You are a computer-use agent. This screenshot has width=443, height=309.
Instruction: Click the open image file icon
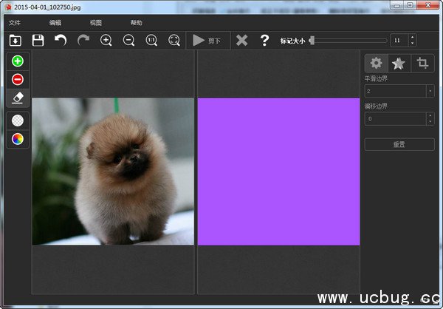pos(15,41)
